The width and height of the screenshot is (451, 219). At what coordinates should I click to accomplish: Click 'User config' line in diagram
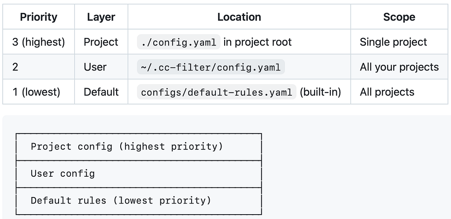pyautogui.click(x=63, y=174)
